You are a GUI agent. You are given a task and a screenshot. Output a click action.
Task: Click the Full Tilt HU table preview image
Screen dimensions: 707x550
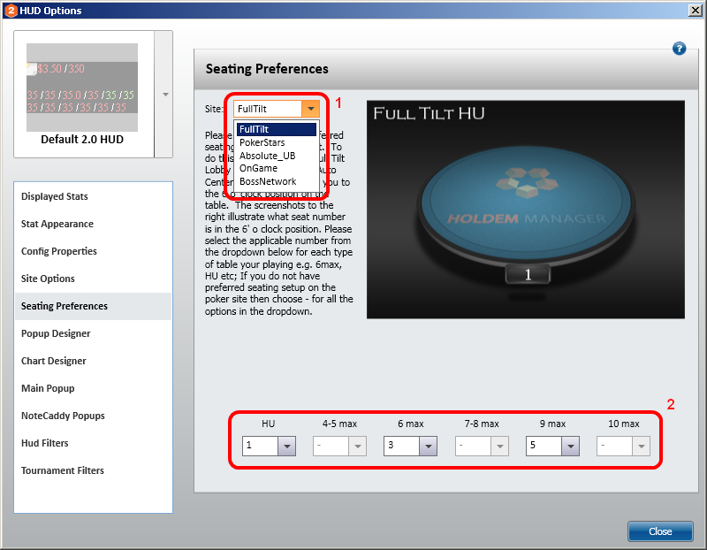526,210
